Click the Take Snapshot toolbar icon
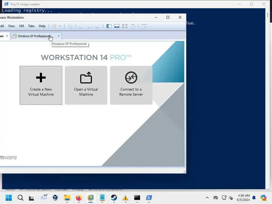The image size is (272, 204). pyautogui.click(x=82, y=26)
